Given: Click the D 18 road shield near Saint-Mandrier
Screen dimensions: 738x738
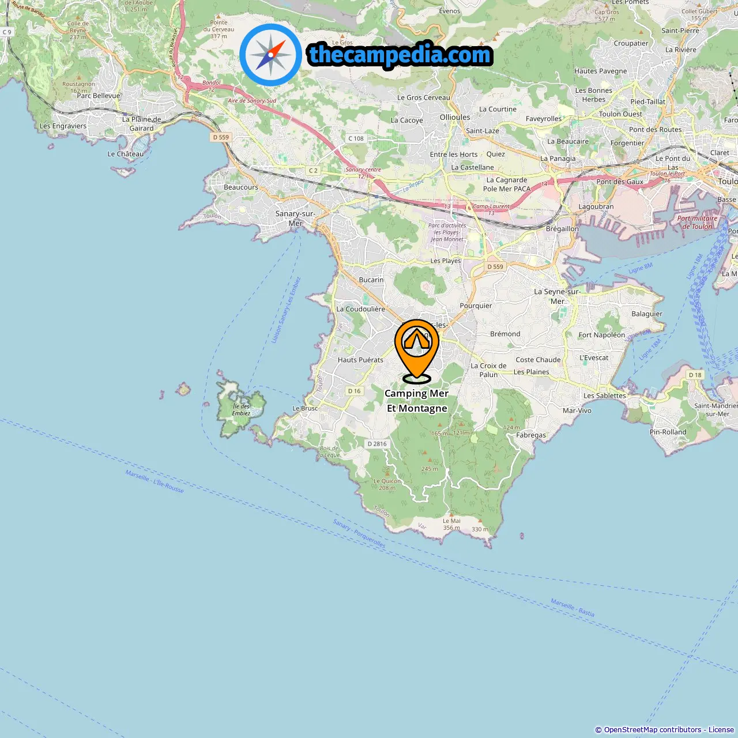Looking at the screenshot, I should (x=695, y=375).
